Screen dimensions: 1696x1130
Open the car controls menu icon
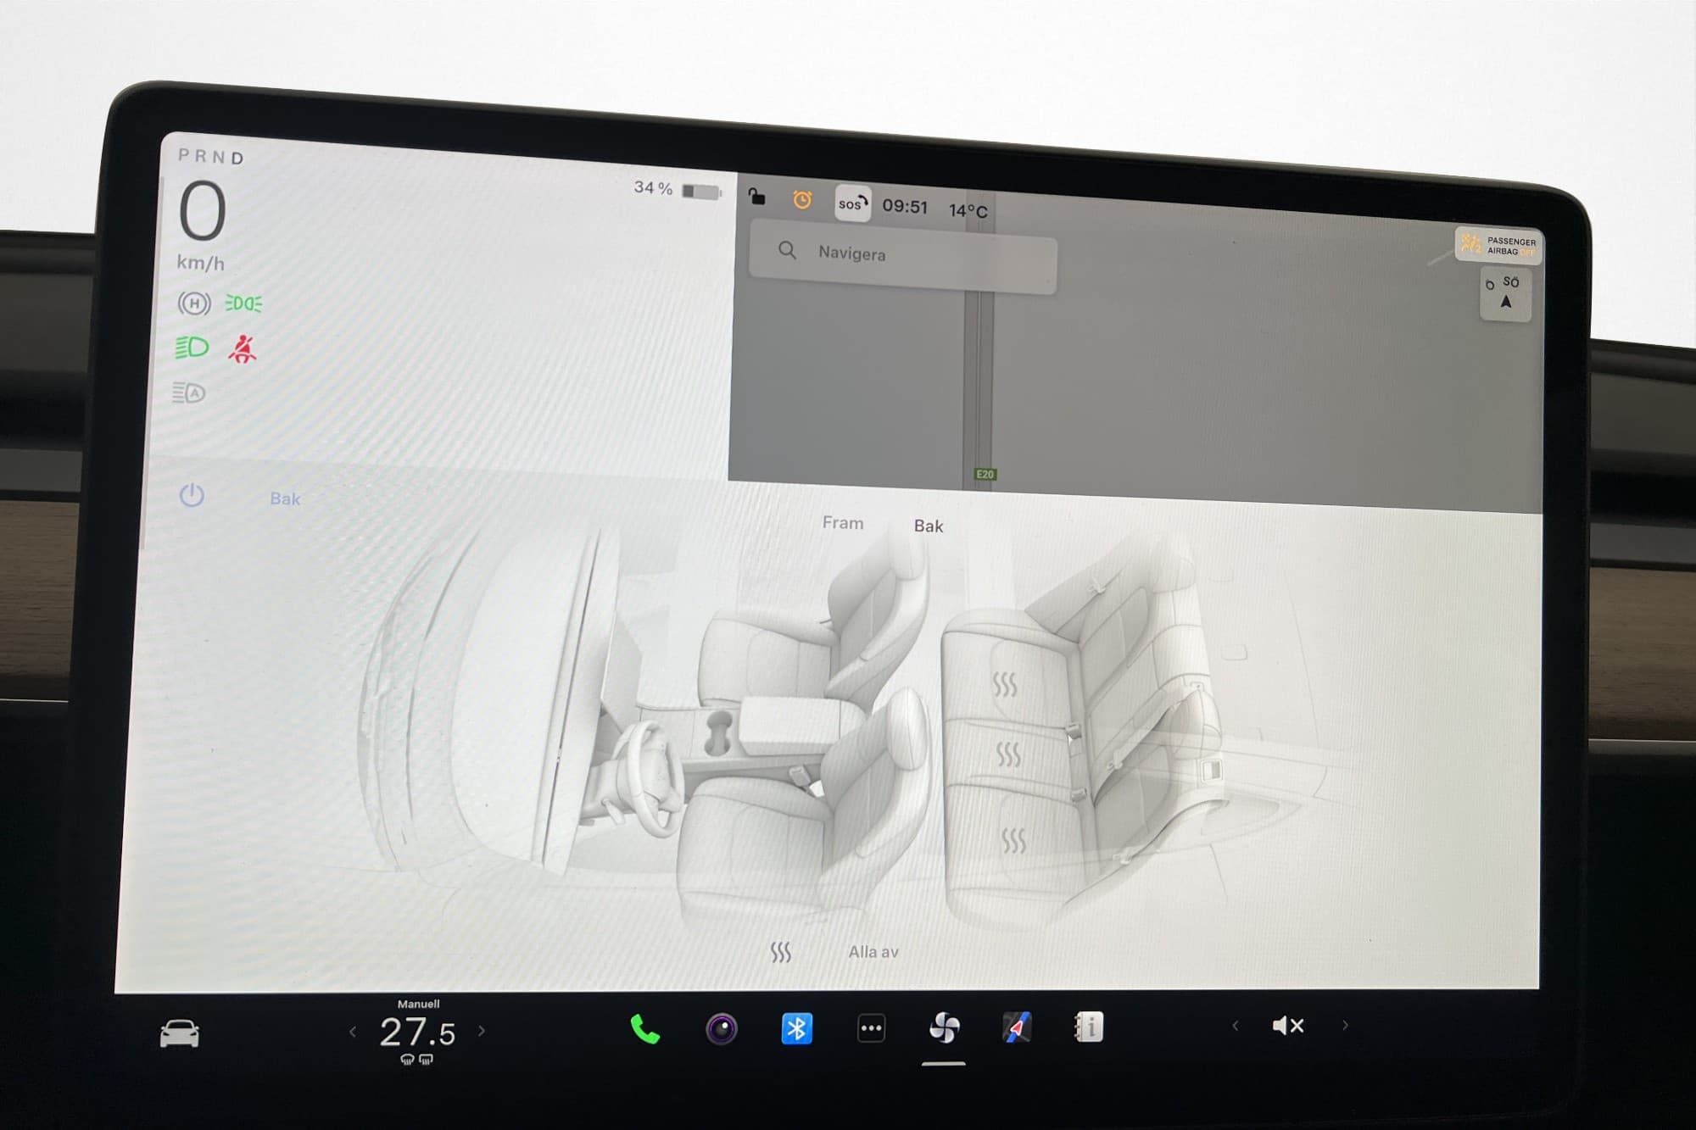click(179, 1033)
